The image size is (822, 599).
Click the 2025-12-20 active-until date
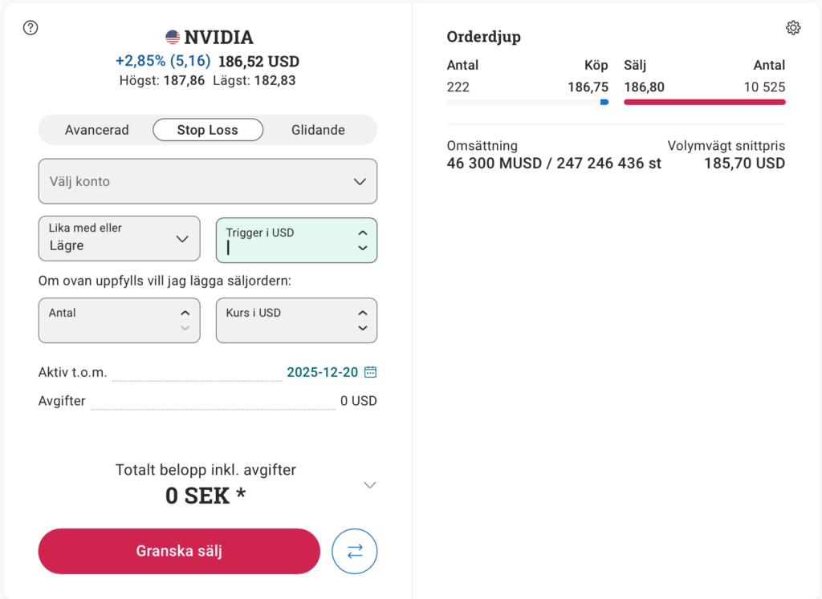click(x=323, y=372)
